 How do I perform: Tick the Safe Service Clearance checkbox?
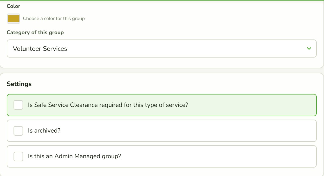coord(18,105)
